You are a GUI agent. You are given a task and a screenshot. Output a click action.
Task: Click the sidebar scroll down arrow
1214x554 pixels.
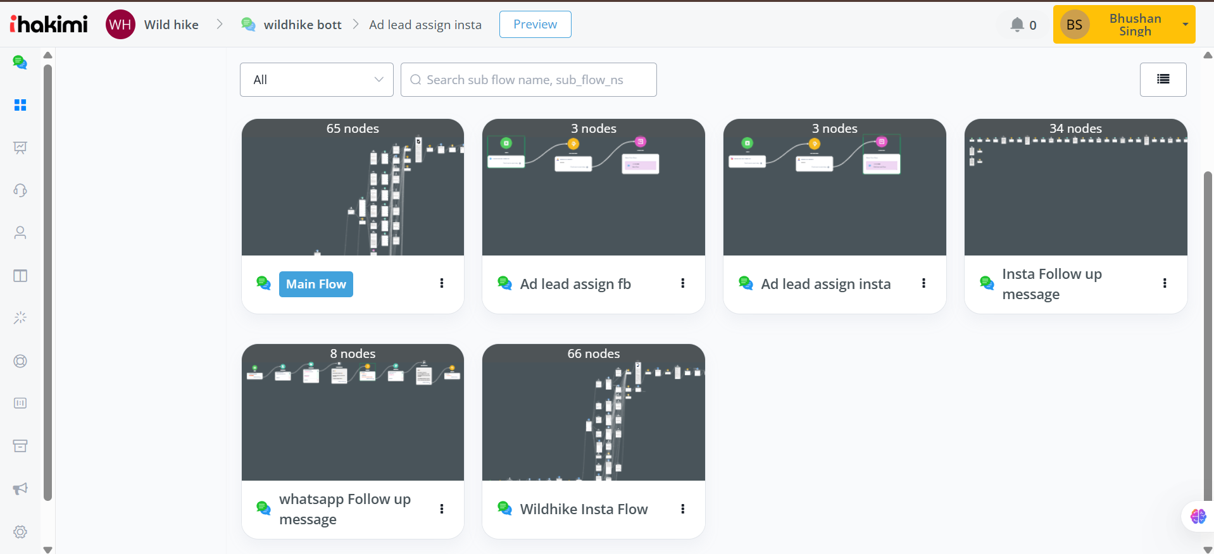click(x=47, y=550)
